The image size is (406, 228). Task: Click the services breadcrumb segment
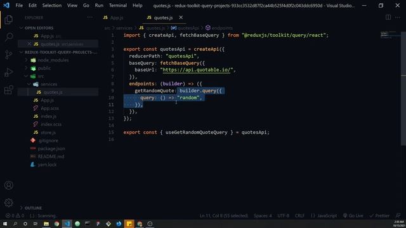[x=124, y=28]
